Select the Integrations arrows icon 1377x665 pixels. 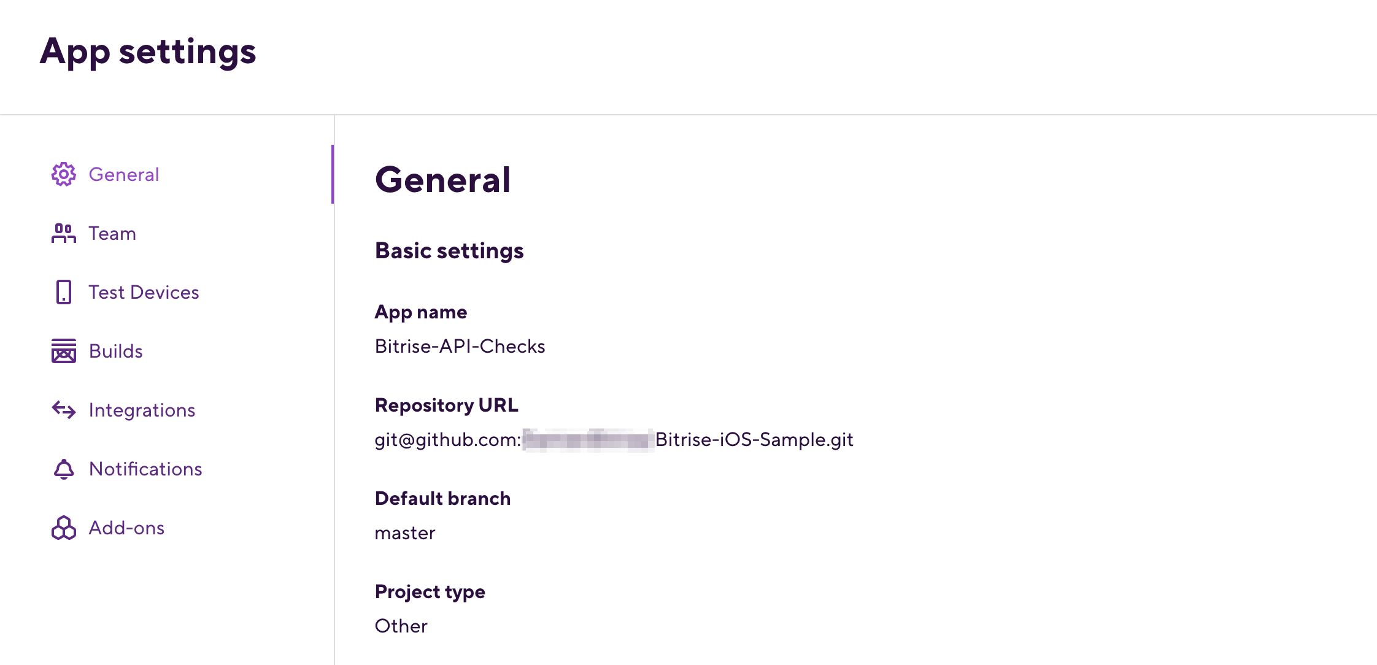[63, 410]
